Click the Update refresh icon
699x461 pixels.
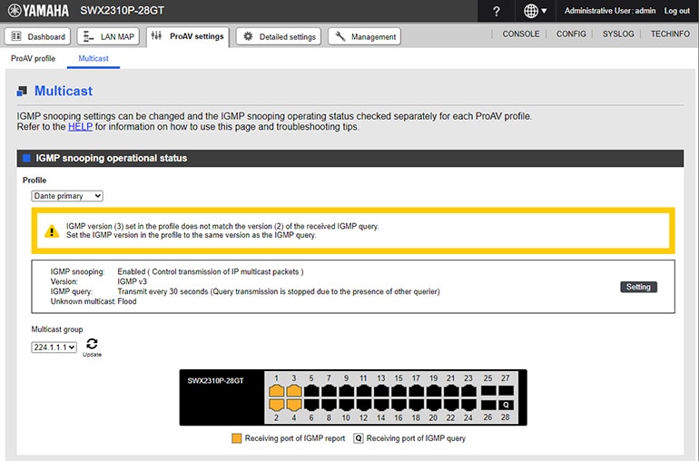(x=92, y=345)
